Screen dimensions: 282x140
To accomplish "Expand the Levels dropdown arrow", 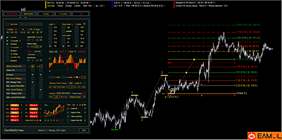I will coord(55,24).
